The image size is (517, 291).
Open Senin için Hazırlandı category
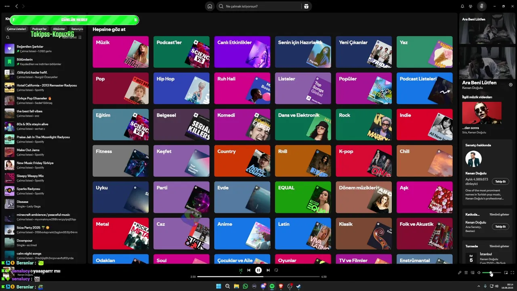click(303, 52)
